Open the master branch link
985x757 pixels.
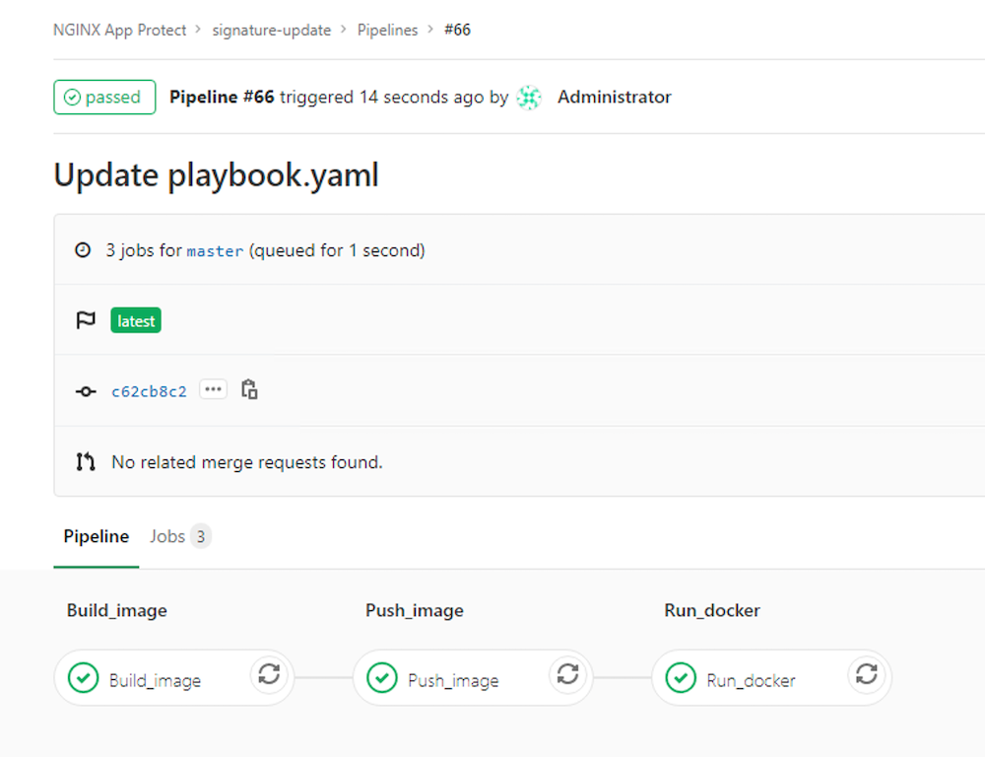[x=215, y=251]
